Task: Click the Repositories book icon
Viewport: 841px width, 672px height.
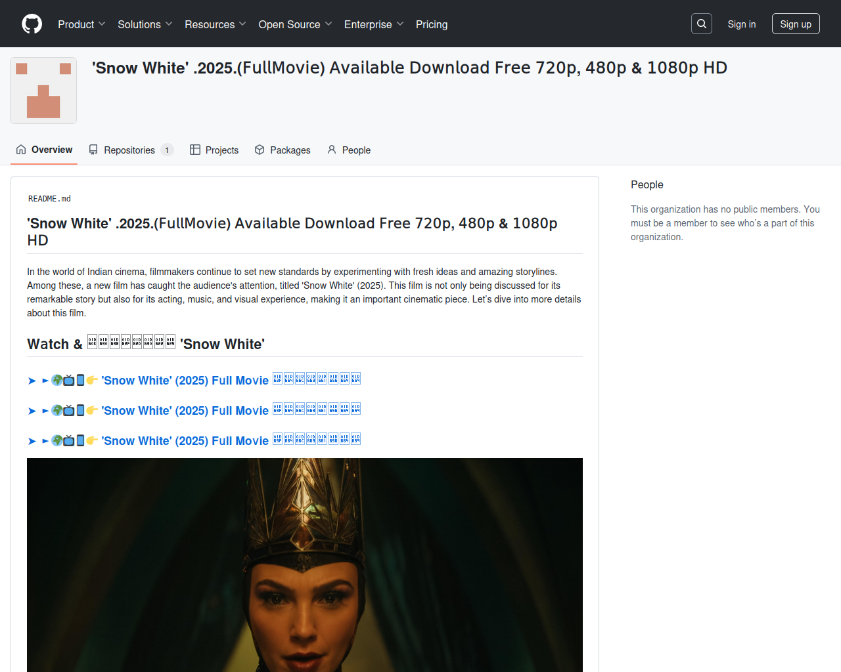Action: click(93, 150)
